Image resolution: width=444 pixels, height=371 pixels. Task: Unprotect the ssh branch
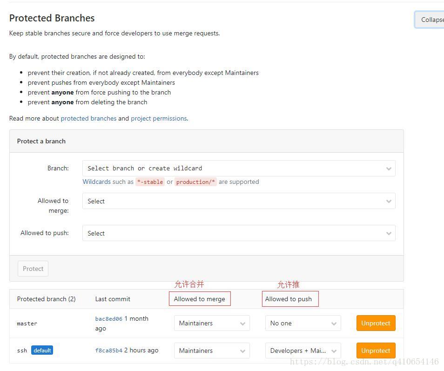(376, 351)
